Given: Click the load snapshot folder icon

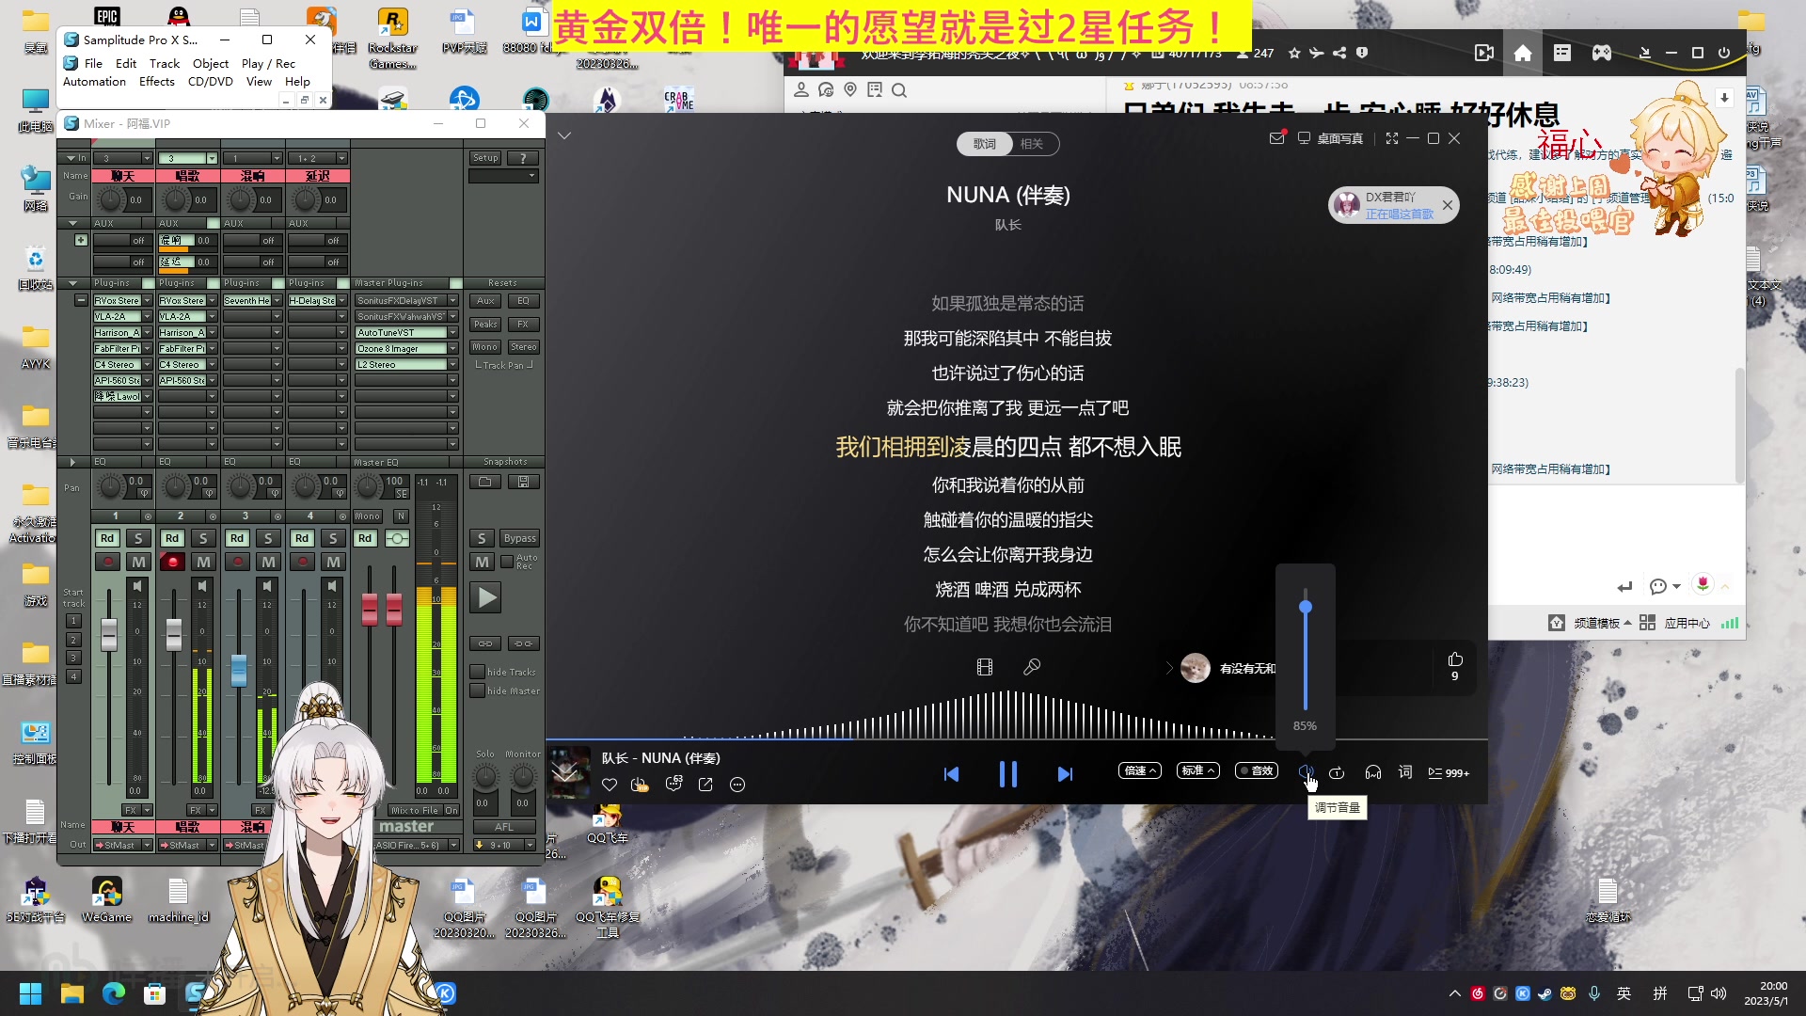Looking at the screenshot, I should [485, 483].
